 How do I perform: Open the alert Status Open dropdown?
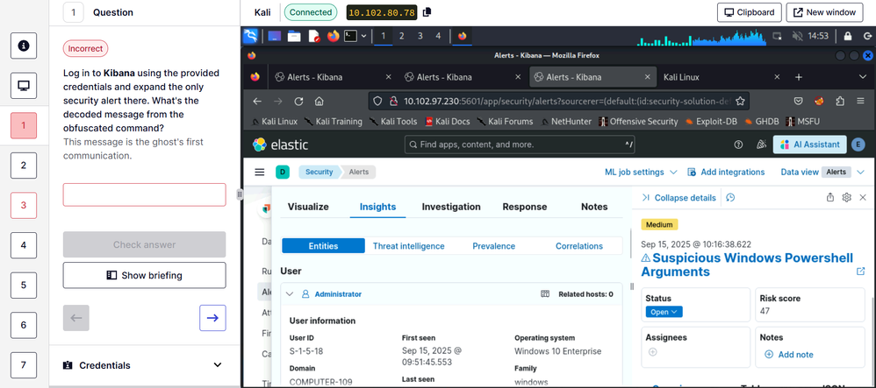coord(664,312)
